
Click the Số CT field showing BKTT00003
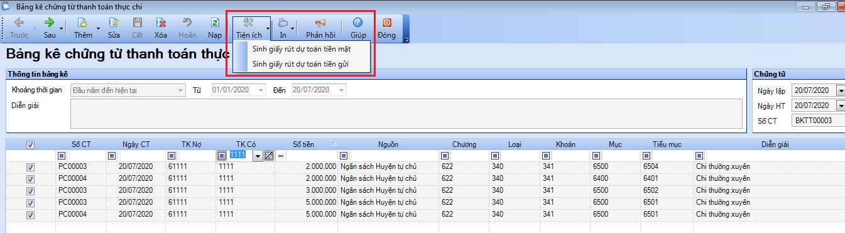(x=818, y=121)
